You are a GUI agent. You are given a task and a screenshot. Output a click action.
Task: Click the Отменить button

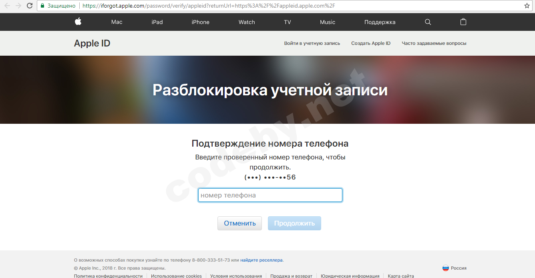click(x=239, y=223)
